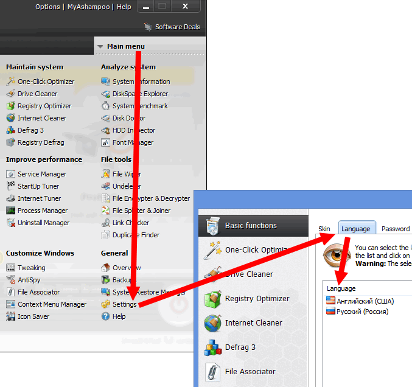Click the Internet Cleaner globe icon under Maintain system
The width and height of the screenshot is (412, 387).
tap(11, 118)
